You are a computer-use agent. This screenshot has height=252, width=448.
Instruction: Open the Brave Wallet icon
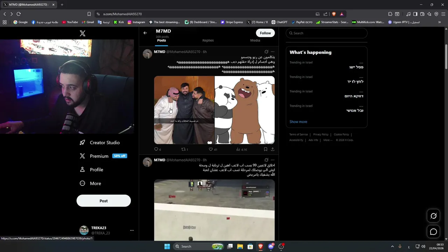click(422, 14)
